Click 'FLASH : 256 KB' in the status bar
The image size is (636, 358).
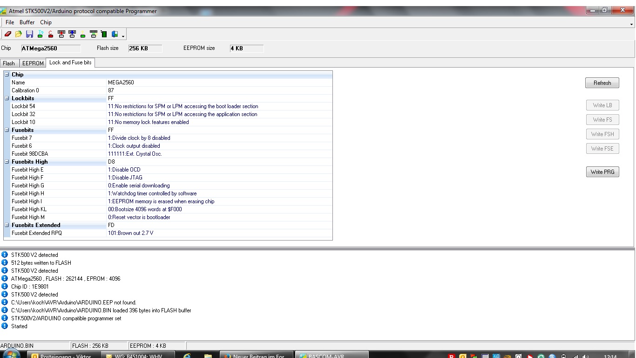[90, 345]
